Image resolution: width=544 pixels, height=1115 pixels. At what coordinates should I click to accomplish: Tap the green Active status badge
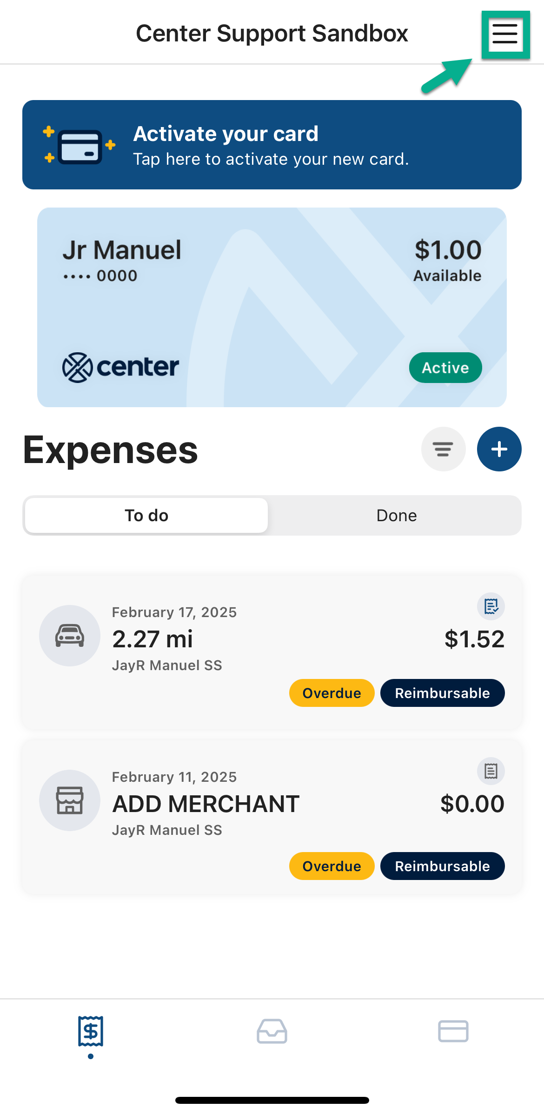pos(445,368)
